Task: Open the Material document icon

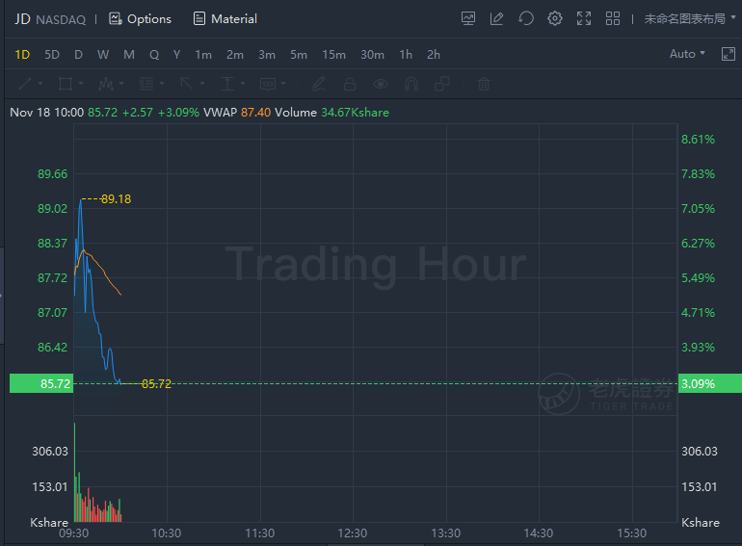Action: point(199,19)
